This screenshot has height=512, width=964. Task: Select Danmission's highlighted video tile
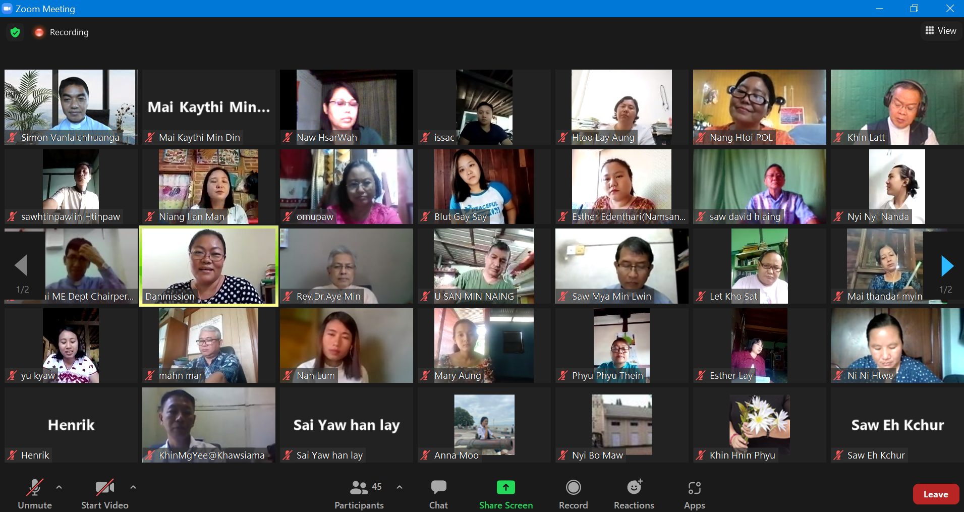pos(209,265)
